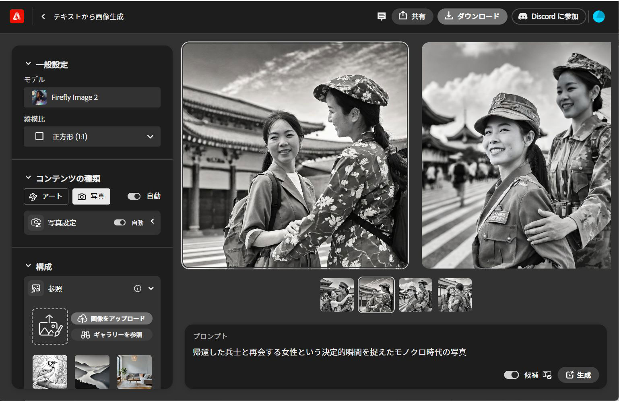Click the back arrow next to テキストから画像生成
The width and height of the screenshot is (619, 401).
point(42,17)
